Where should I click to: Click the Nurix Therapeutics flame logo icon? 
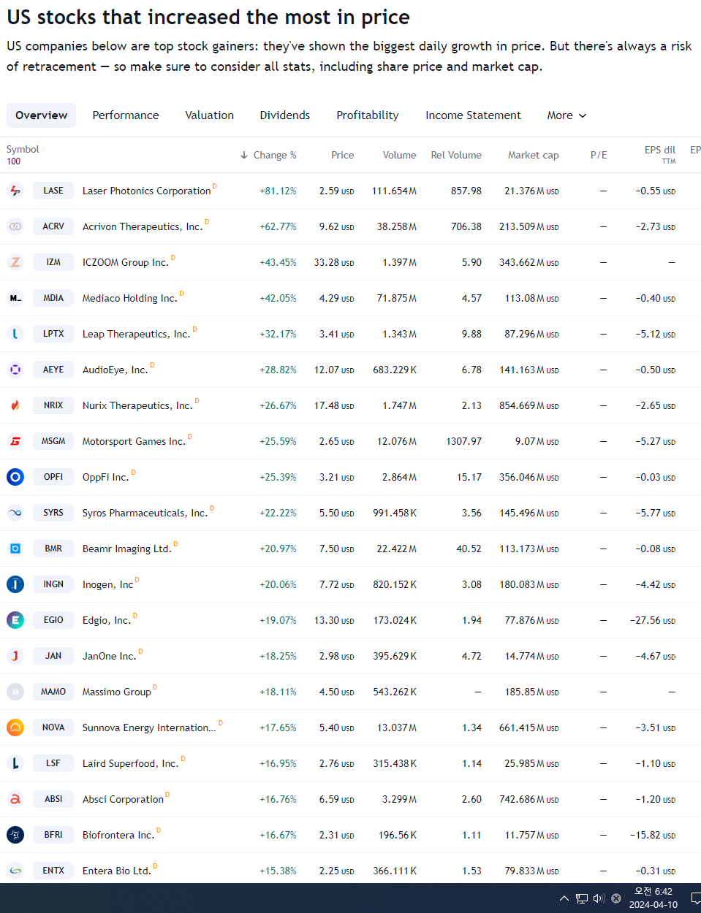(15, 405)
